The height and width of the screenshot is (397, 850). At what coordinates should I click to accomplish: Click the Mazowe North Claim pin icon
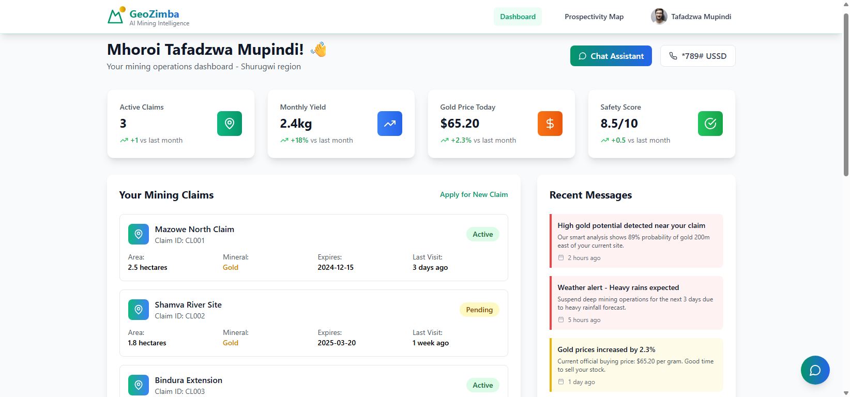point(139,234)
